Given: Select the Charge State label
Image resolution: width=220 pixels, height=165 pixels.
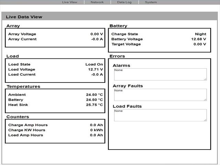Looking at the screenshot, I should pos(125,34).
